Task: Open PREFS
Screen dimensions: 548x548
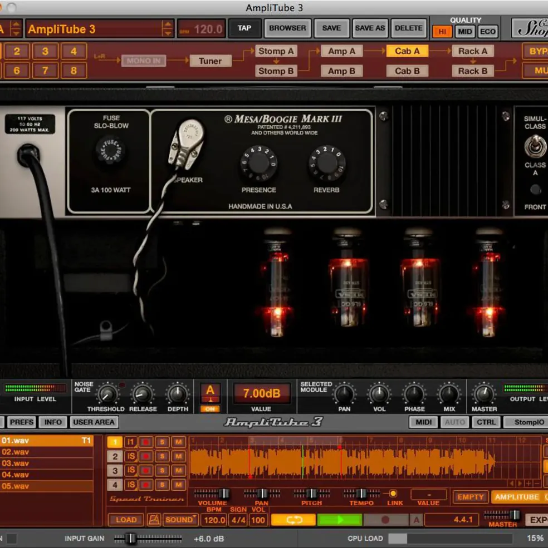Action: 21,422
